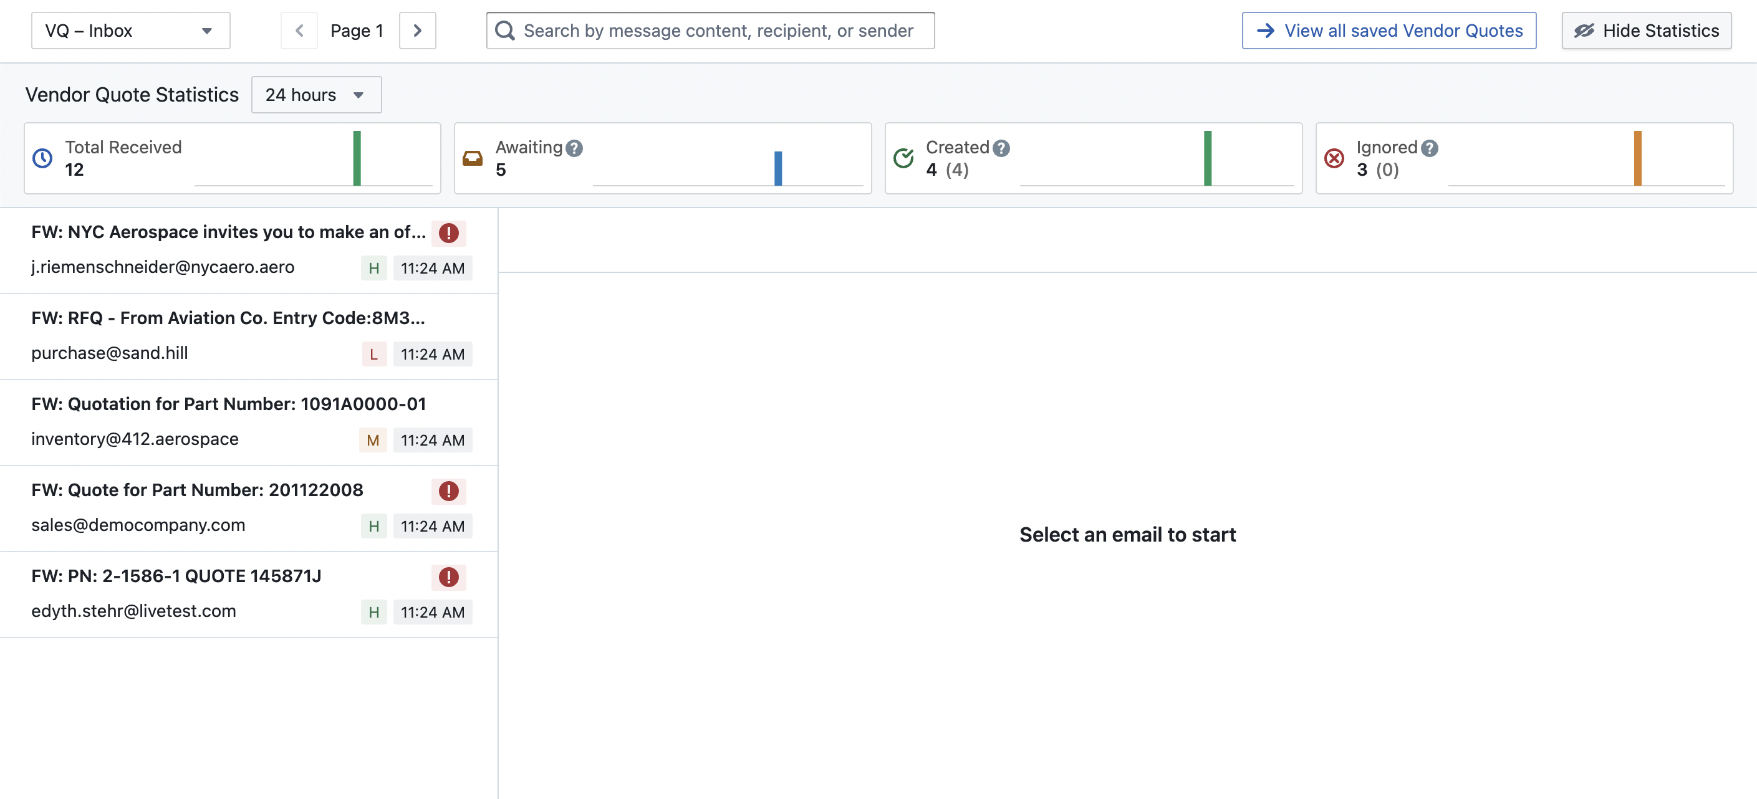
Task: Go to the next page arrow
Action: coord(417,31)
